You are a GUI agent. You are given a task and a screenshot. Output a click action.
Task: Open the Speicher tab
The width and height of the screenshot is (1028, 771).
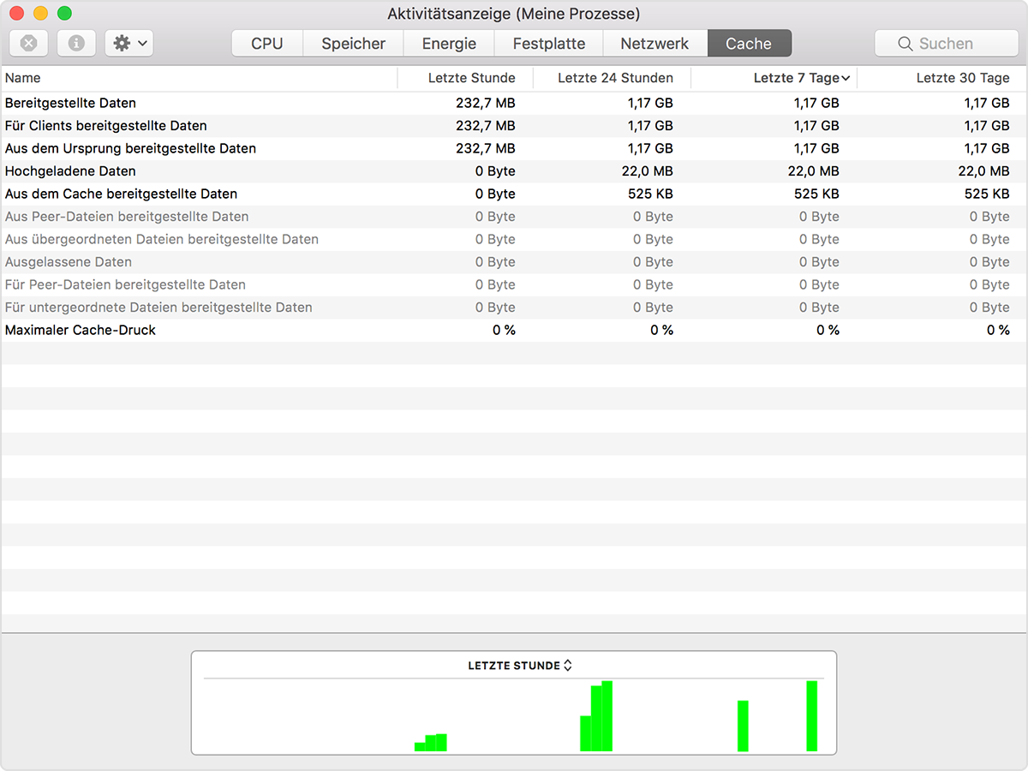353,44
